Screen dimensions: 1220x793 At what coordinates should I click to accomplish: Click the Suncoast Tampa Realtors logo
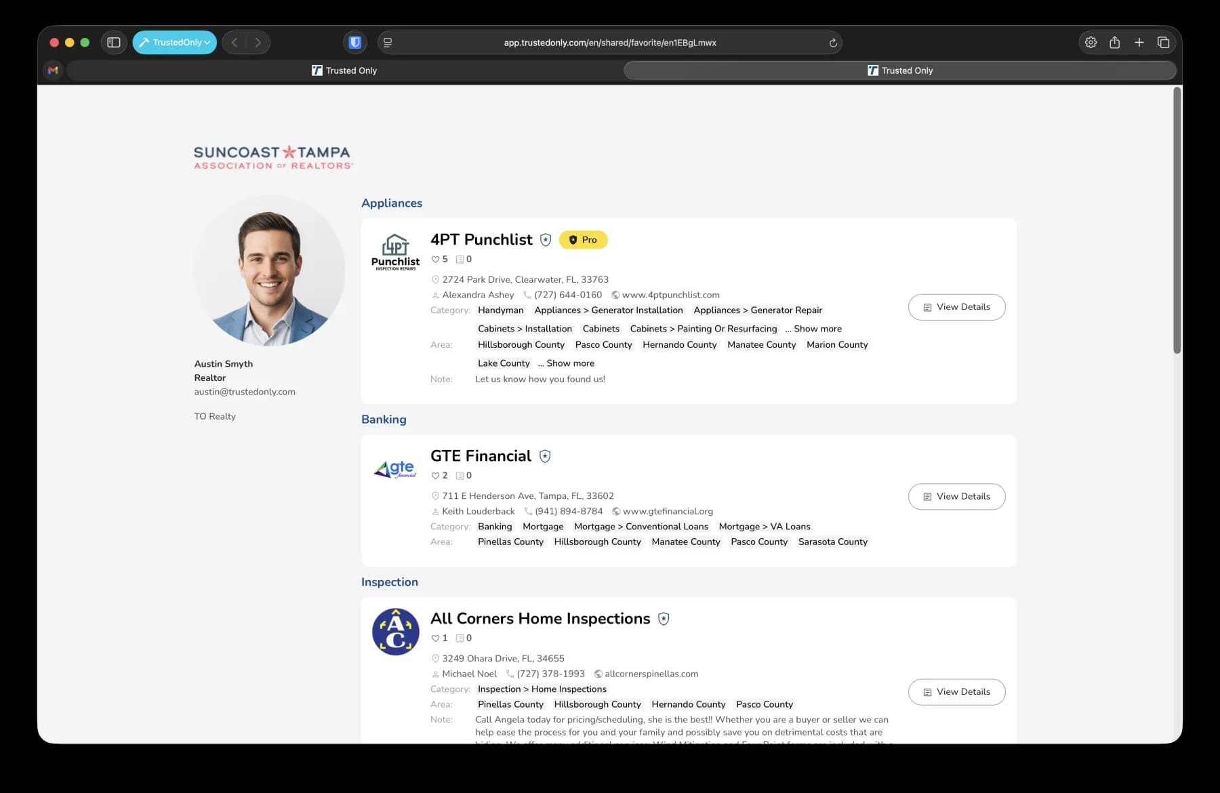tap(273, 157)
